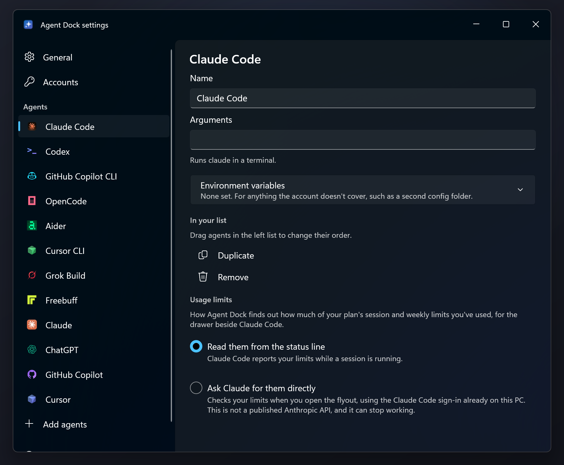Click the Claude Code starburst icon in sidebar
Image resolution: width=564 pixels, height=465 pixels.
(x=32, y=126)
